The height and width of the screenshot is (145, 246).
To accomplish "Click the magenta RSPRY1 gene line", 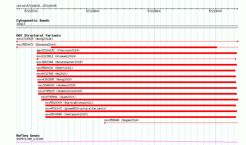I will [x=127, y=142].
